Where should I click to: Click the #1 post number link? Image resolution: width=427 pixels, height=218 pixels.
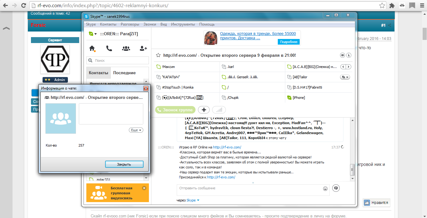(x=383, y=25)
